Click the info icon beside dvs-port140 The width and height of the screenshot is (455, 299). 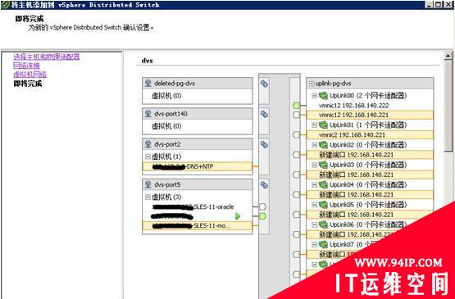(x=264, y=114)
